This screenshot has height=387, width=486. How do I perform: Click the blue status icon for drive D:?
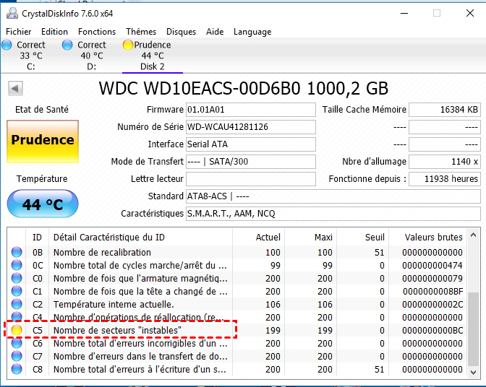tap(67, 45)
